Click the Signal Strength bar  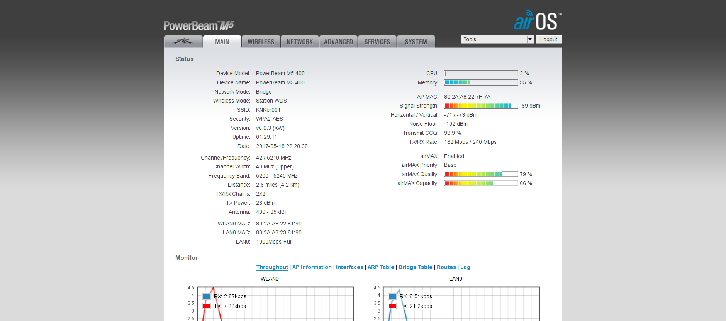[x=481, y=106]
